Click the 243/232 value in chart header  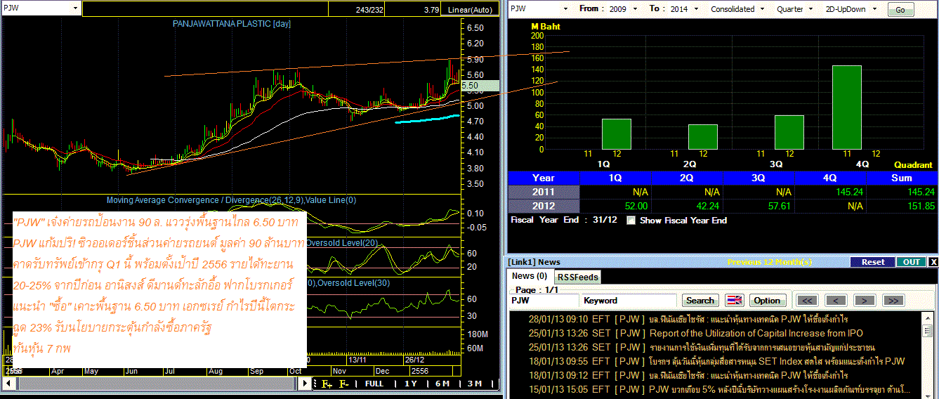pos(371,10)
